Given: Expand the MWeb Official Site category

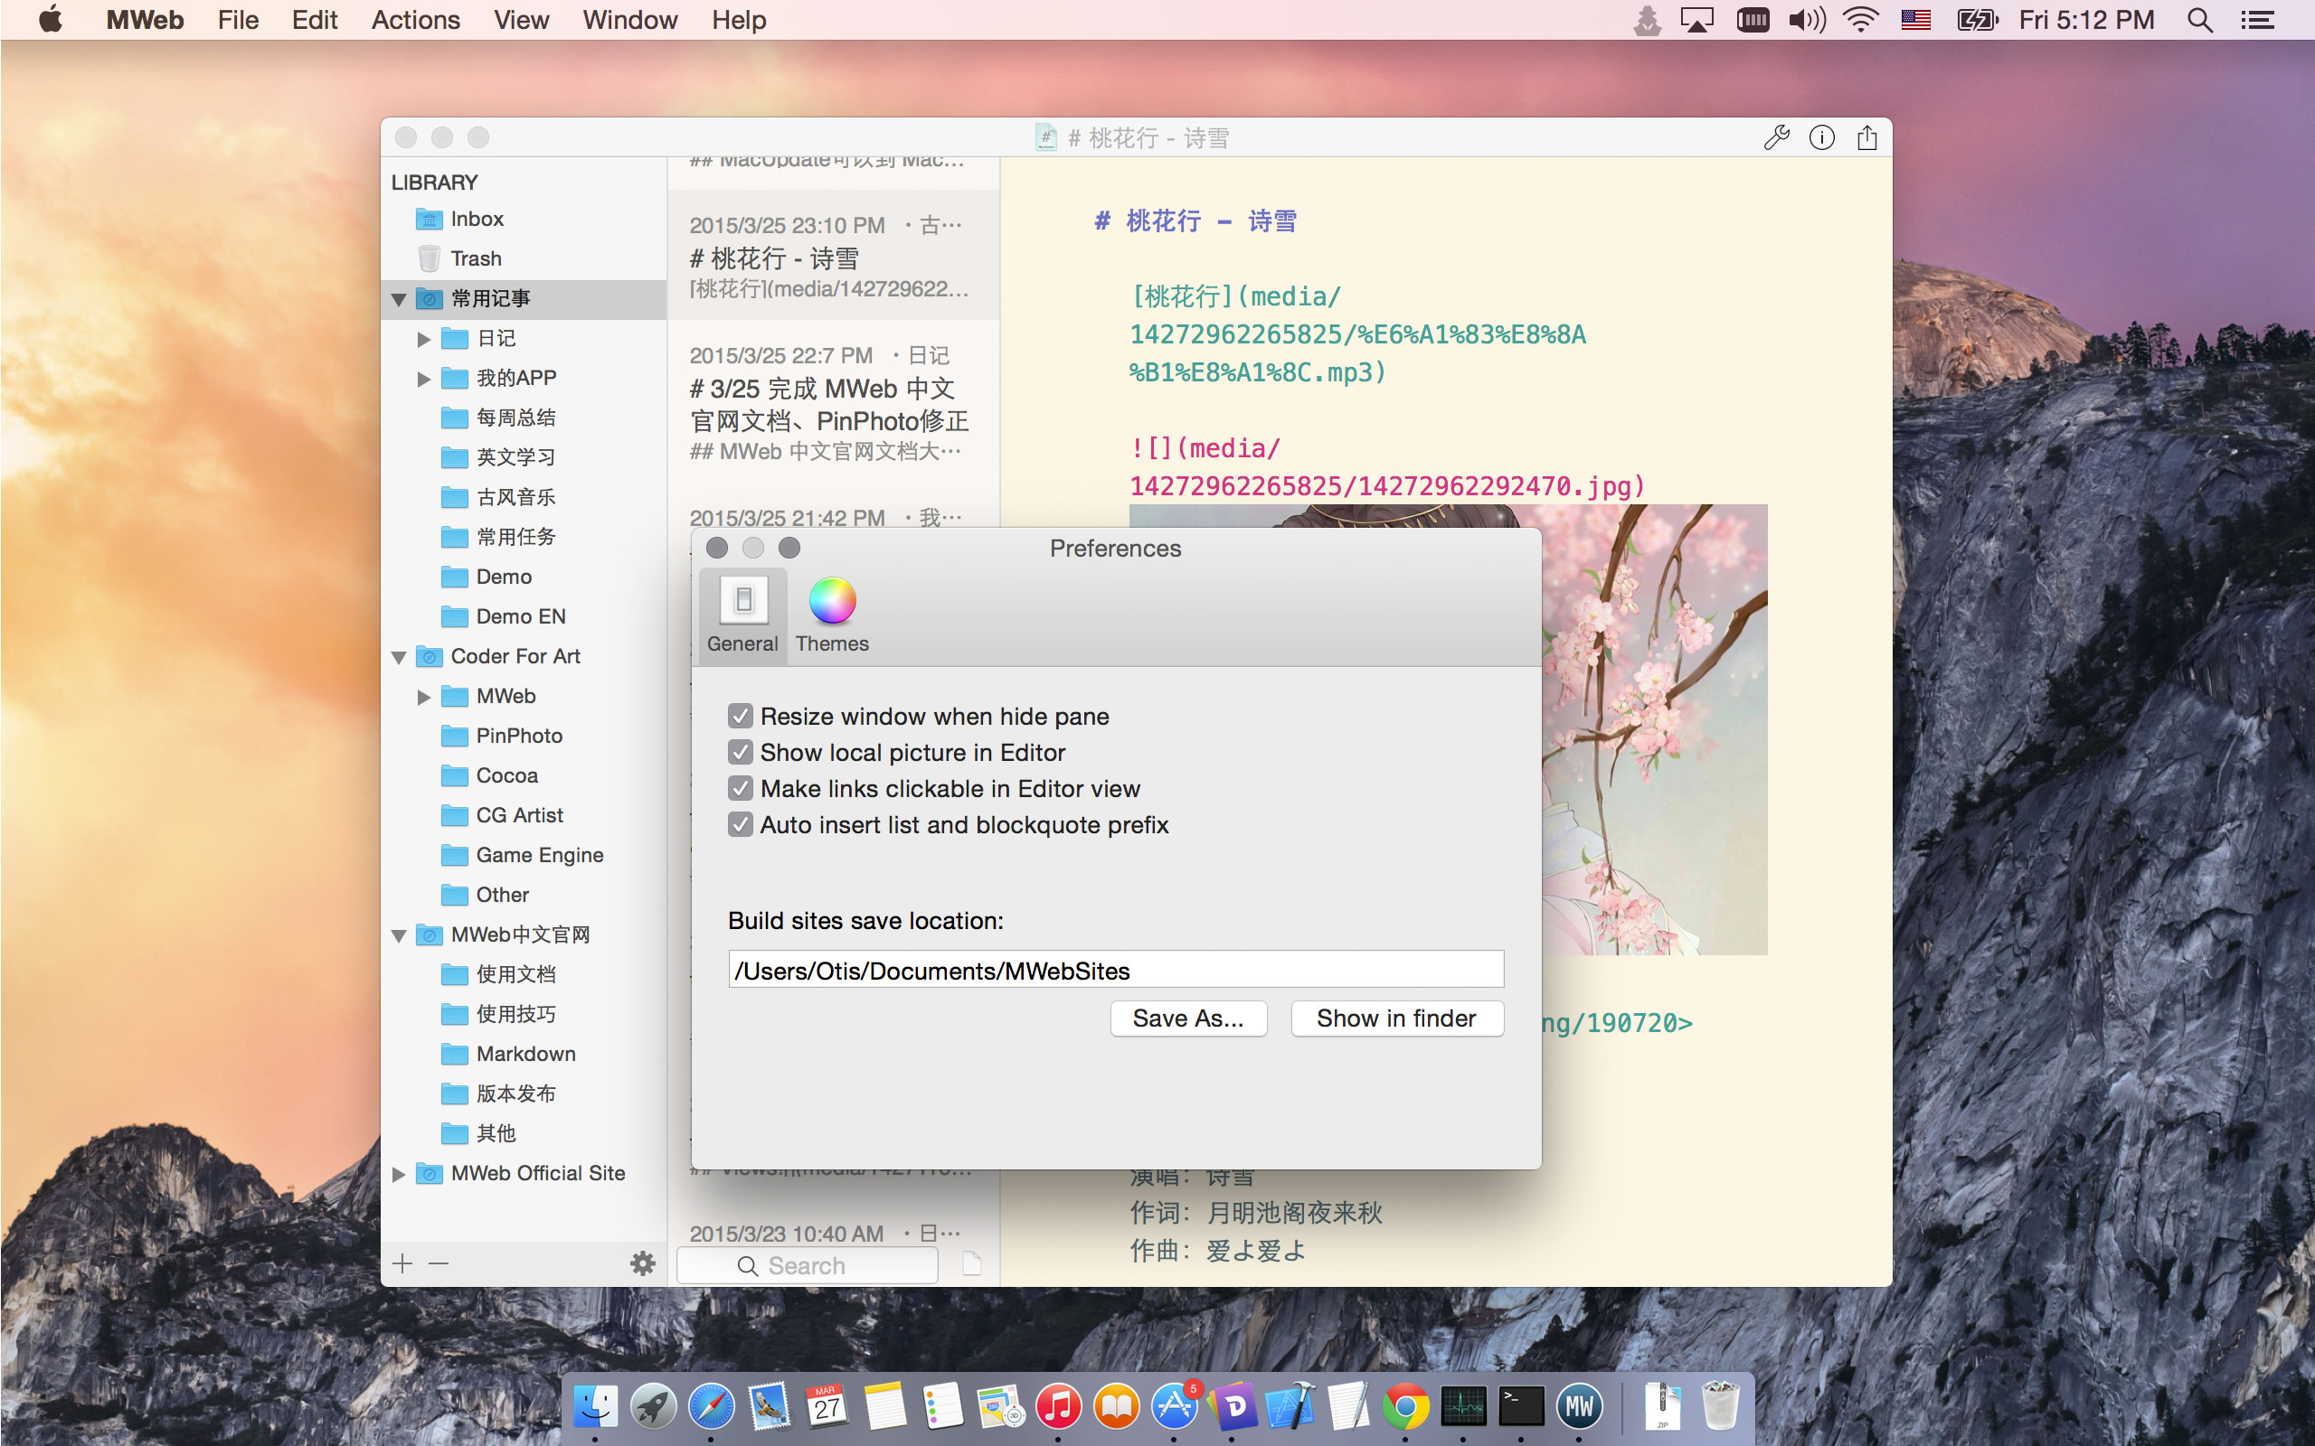Looking at the screenshot, I should (x=399, y=1173).
